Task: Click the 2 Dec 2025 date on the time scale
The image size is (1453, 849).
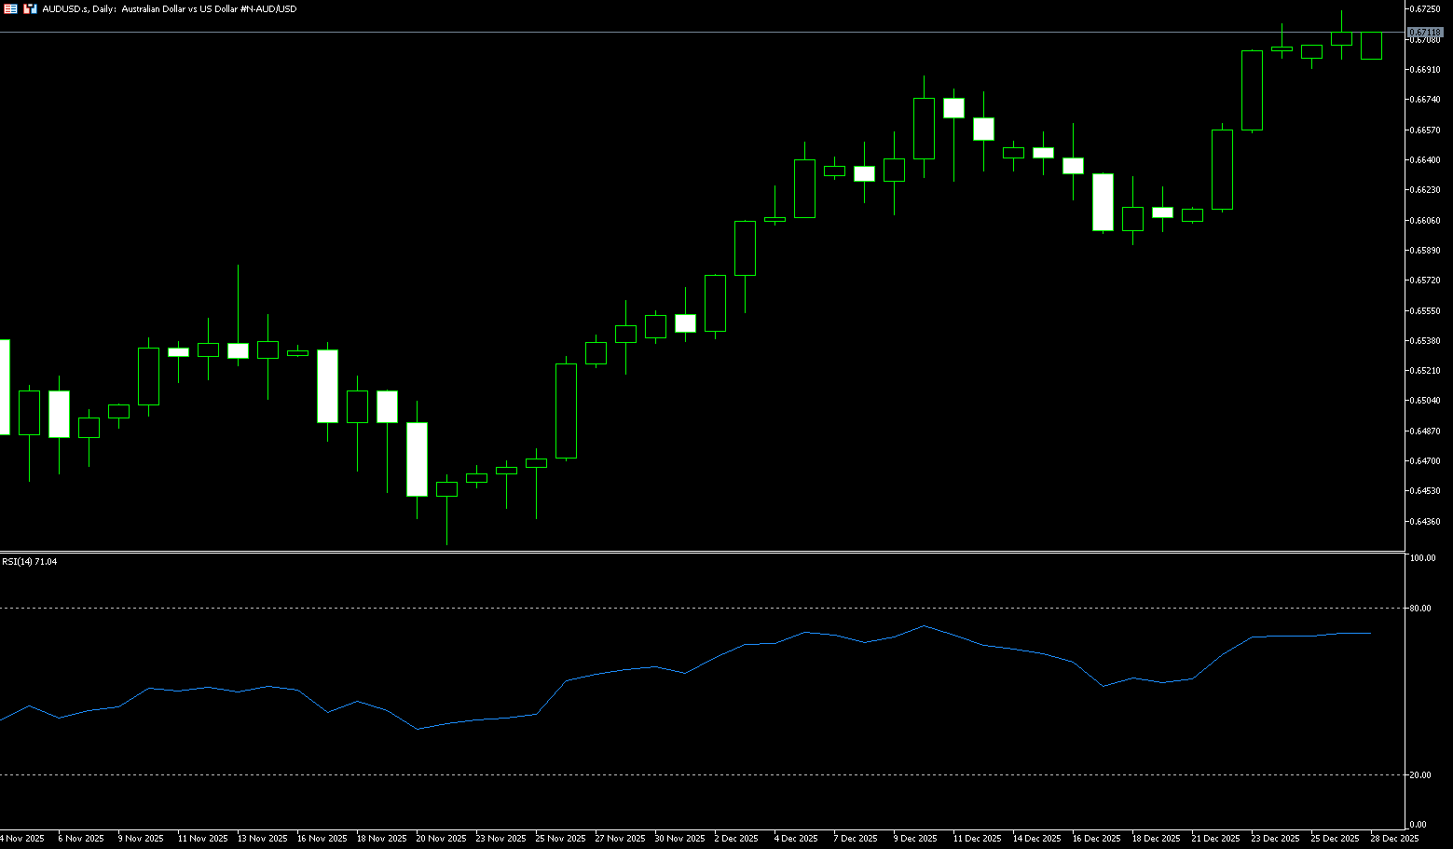Action: [x=735, y=839]
